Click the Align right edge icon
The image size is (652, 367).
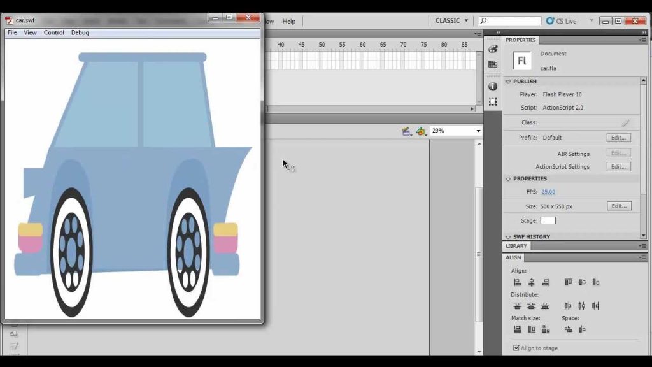(x=546, y=282)
